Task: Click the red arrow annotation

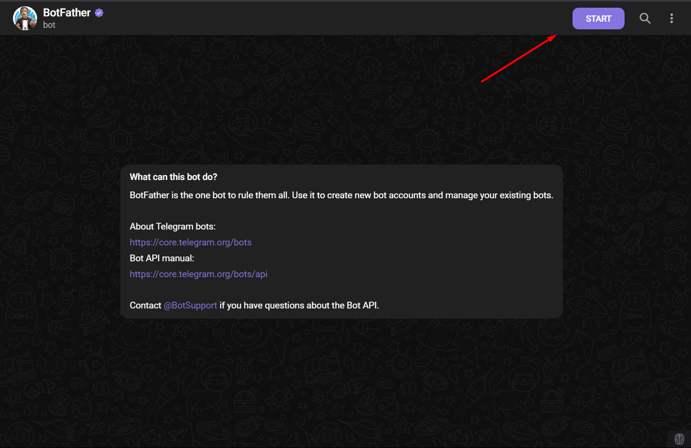Action: pyautogui.click(x=518, y=59)
